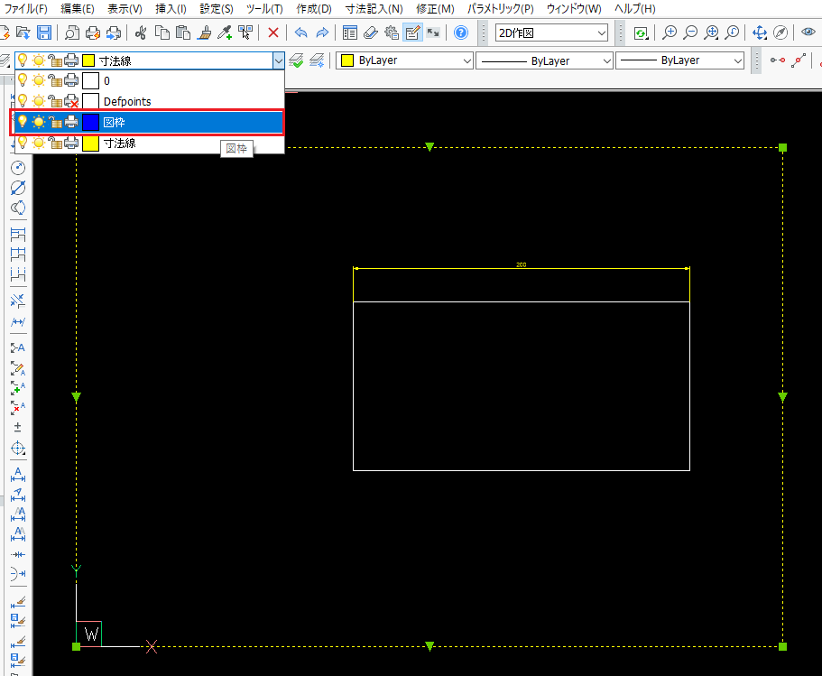Toggle the lightbulb for the 0 layer
The image size is (822, 676).
click(22, 79)
